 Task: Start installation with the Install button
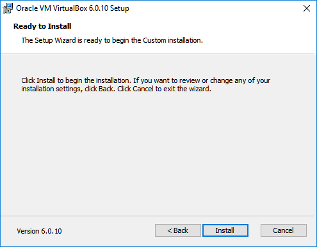tap(225, 230)
